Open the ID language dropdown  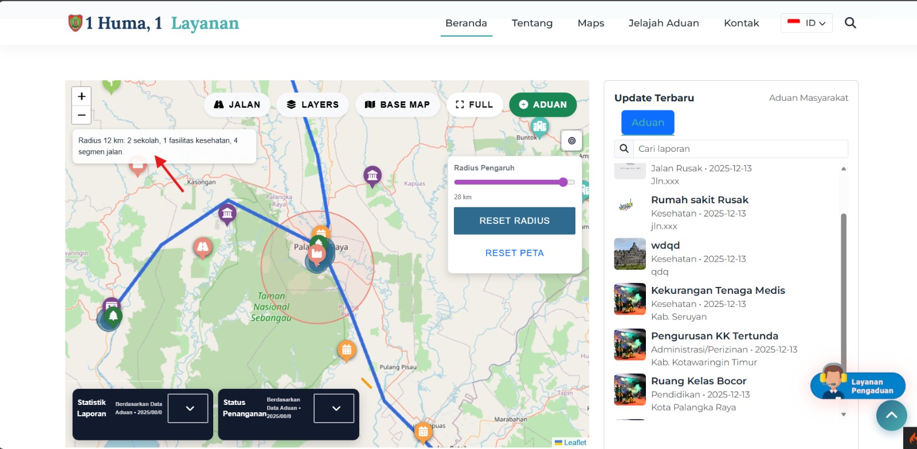pyautogui.click(x=806, y=23)
